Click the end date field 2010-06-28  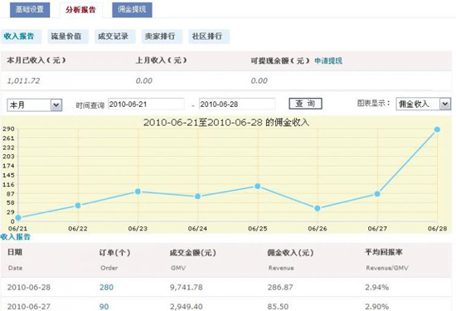(x=237, y=104)
